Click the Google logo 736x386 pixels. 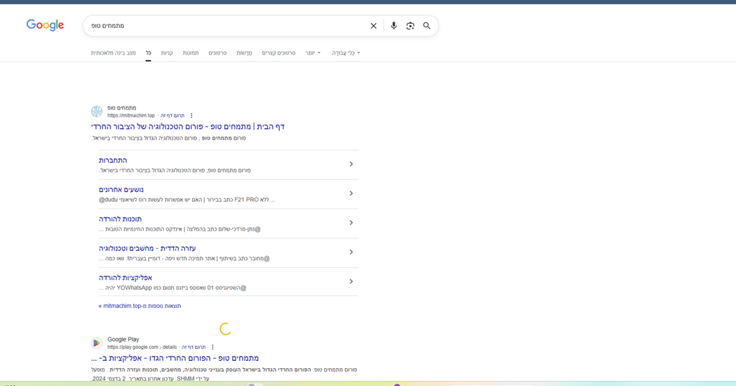point(45,26)
